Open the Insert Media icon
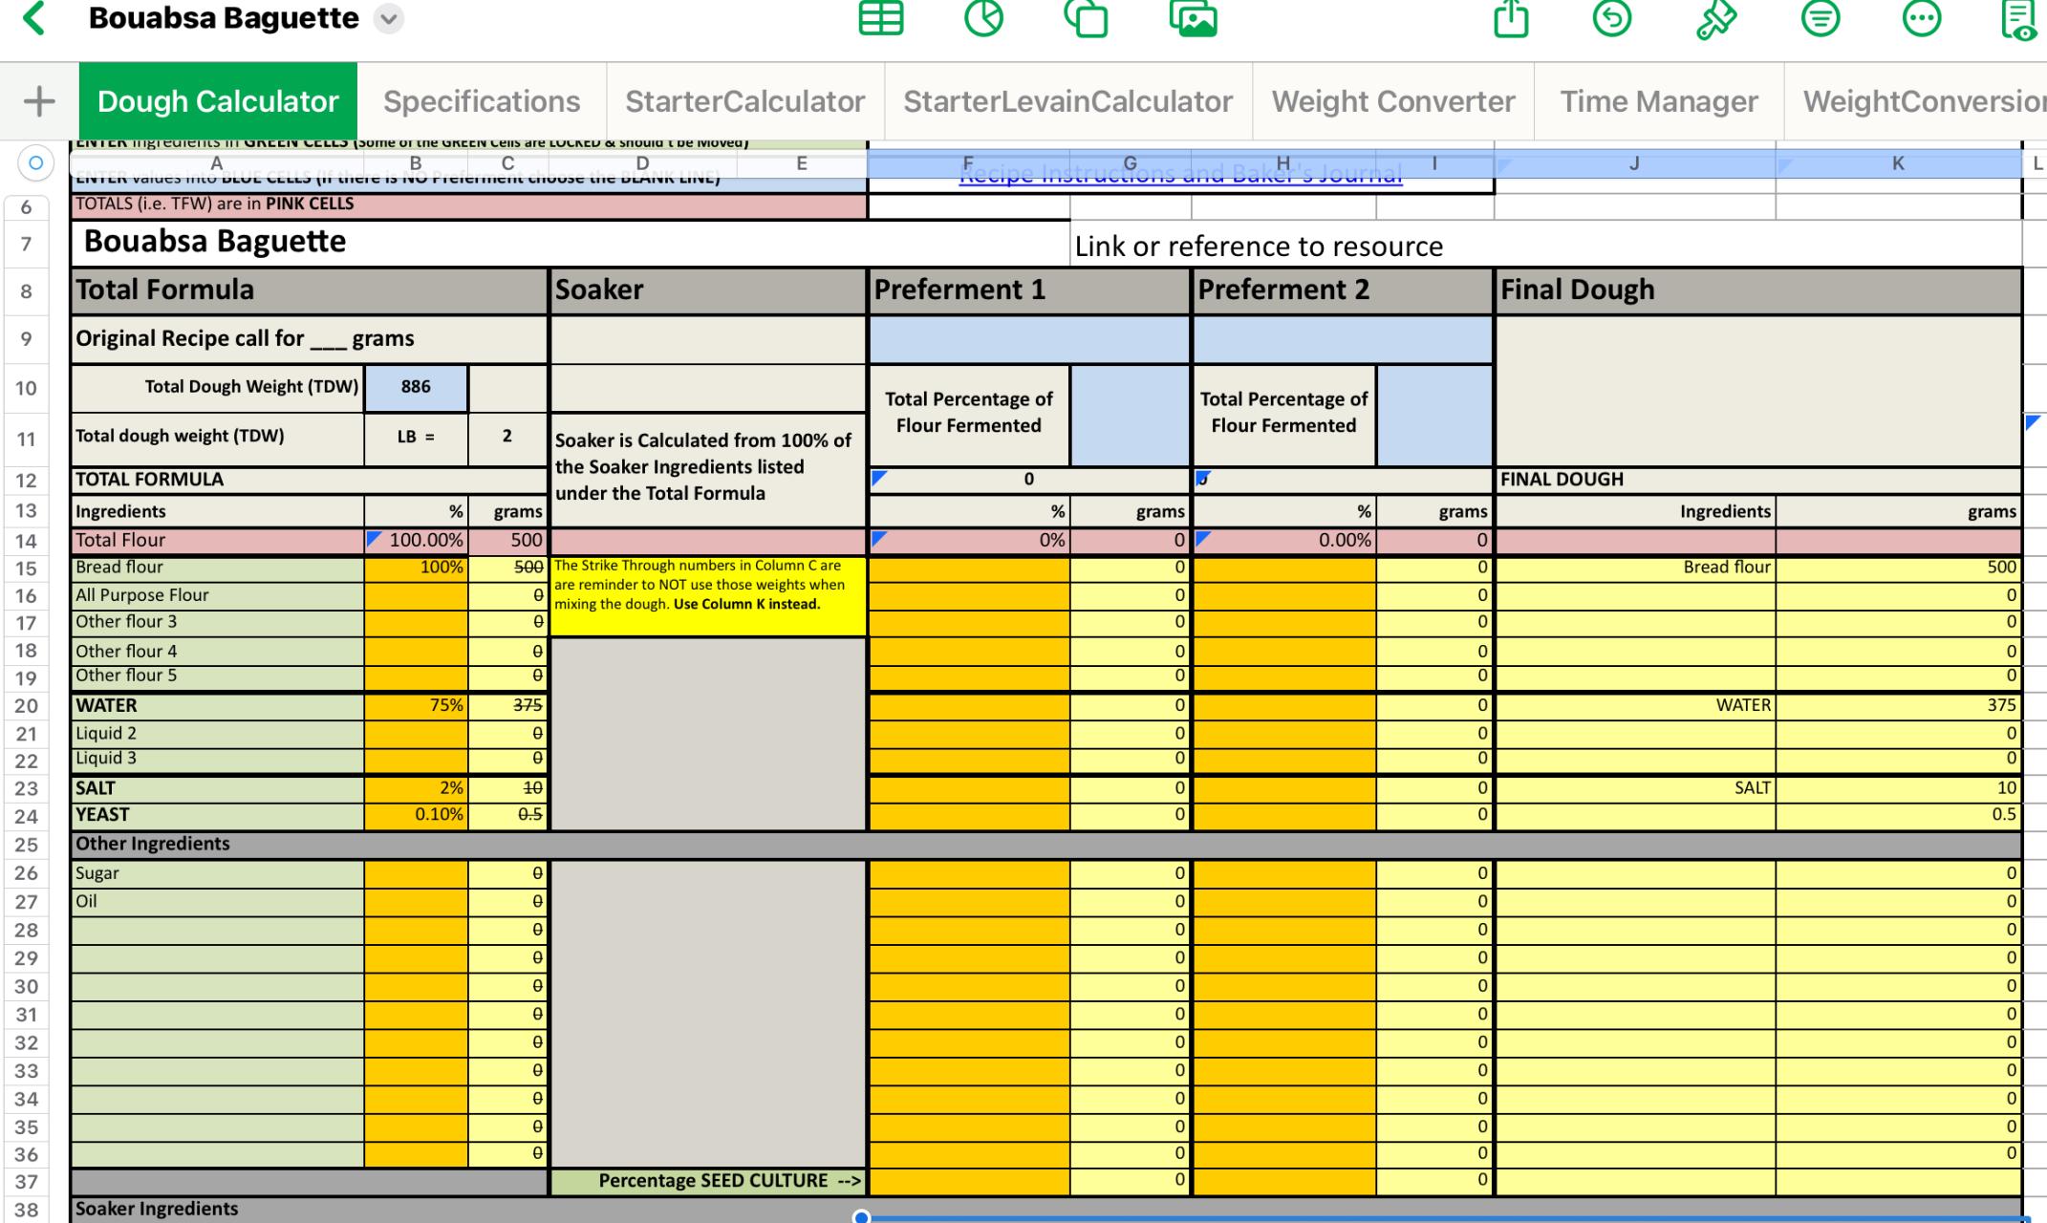Viewport: 2047px width, 1223px height. pos(1194,19)
